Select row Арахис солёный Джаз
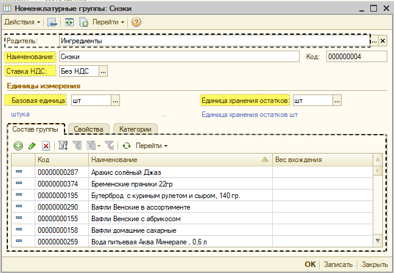The width and height of the screenshot is (394, 273). tap(192, 172)
